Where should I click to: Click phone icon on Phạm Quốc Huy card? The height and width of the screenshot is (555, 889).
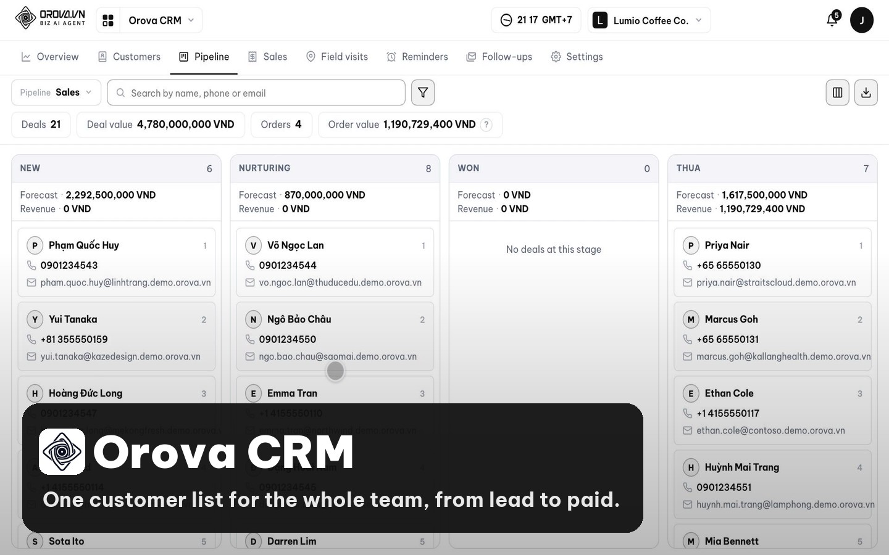pyautogui.click(x=31, y=265)
